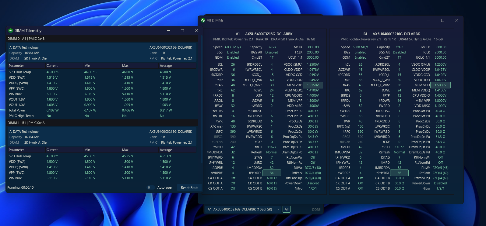Click the tWR value 48 in A1
Image resolution: width=486 pixels, height=226 pixels.
pyautogui.click(x=233, y=121)
